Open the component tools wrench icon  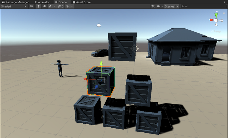click(153, 6)
